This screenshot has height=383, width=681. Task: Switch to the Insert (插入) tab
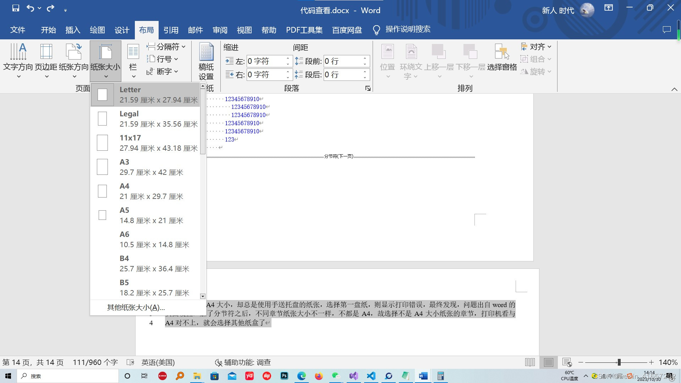coord(73,30)
